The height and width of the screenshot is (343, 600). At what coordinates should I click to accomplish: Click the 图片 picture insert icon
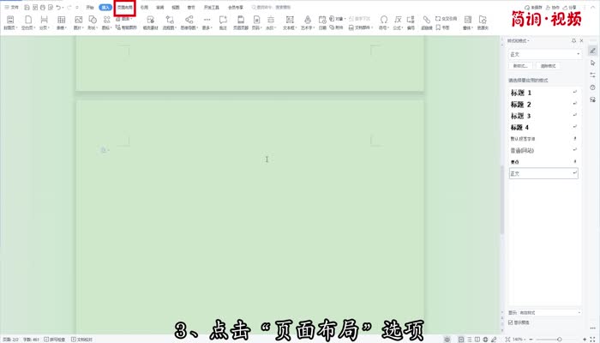click(x=79, y=21)
